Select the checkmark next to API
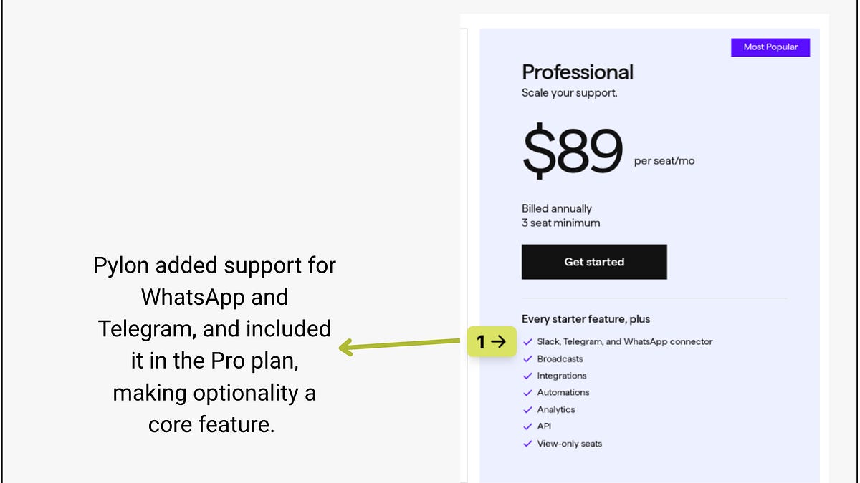Screen dimensions: 860x483 527,426
